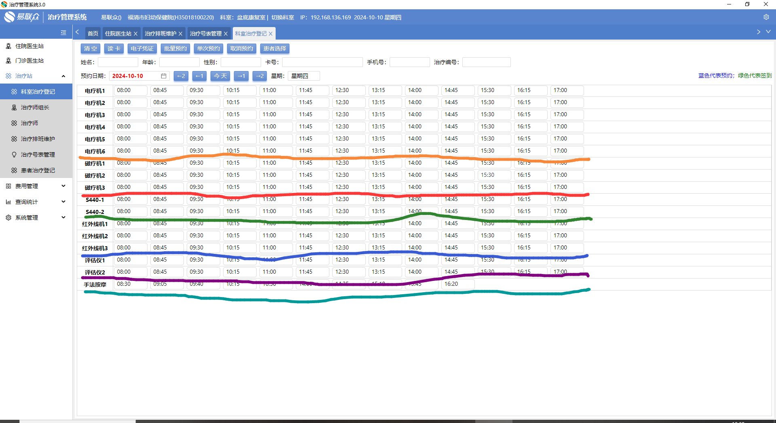Click the calendar icon in the date field
The image size is (776, 423).
tap(164, 76)
